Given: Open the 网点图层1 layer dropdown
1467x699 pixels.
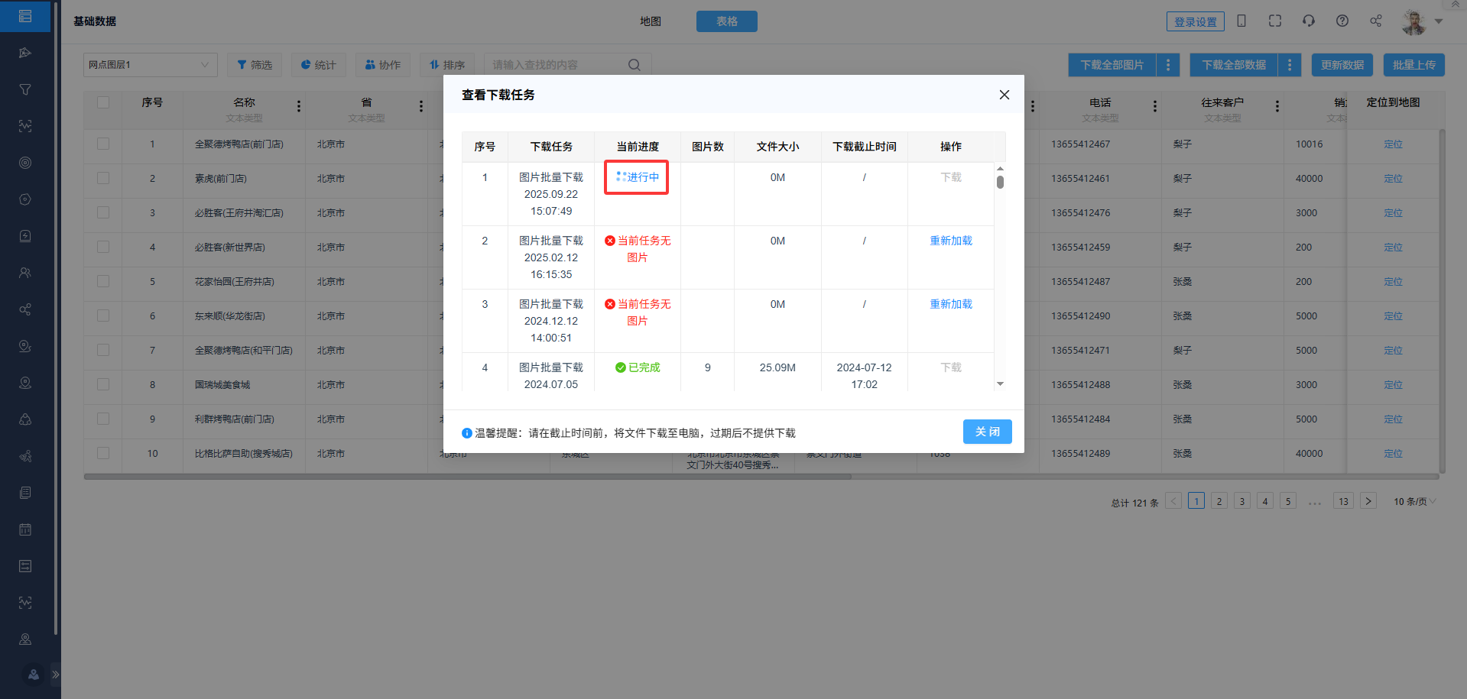Looking at the screenshot, I should (150, 65).
